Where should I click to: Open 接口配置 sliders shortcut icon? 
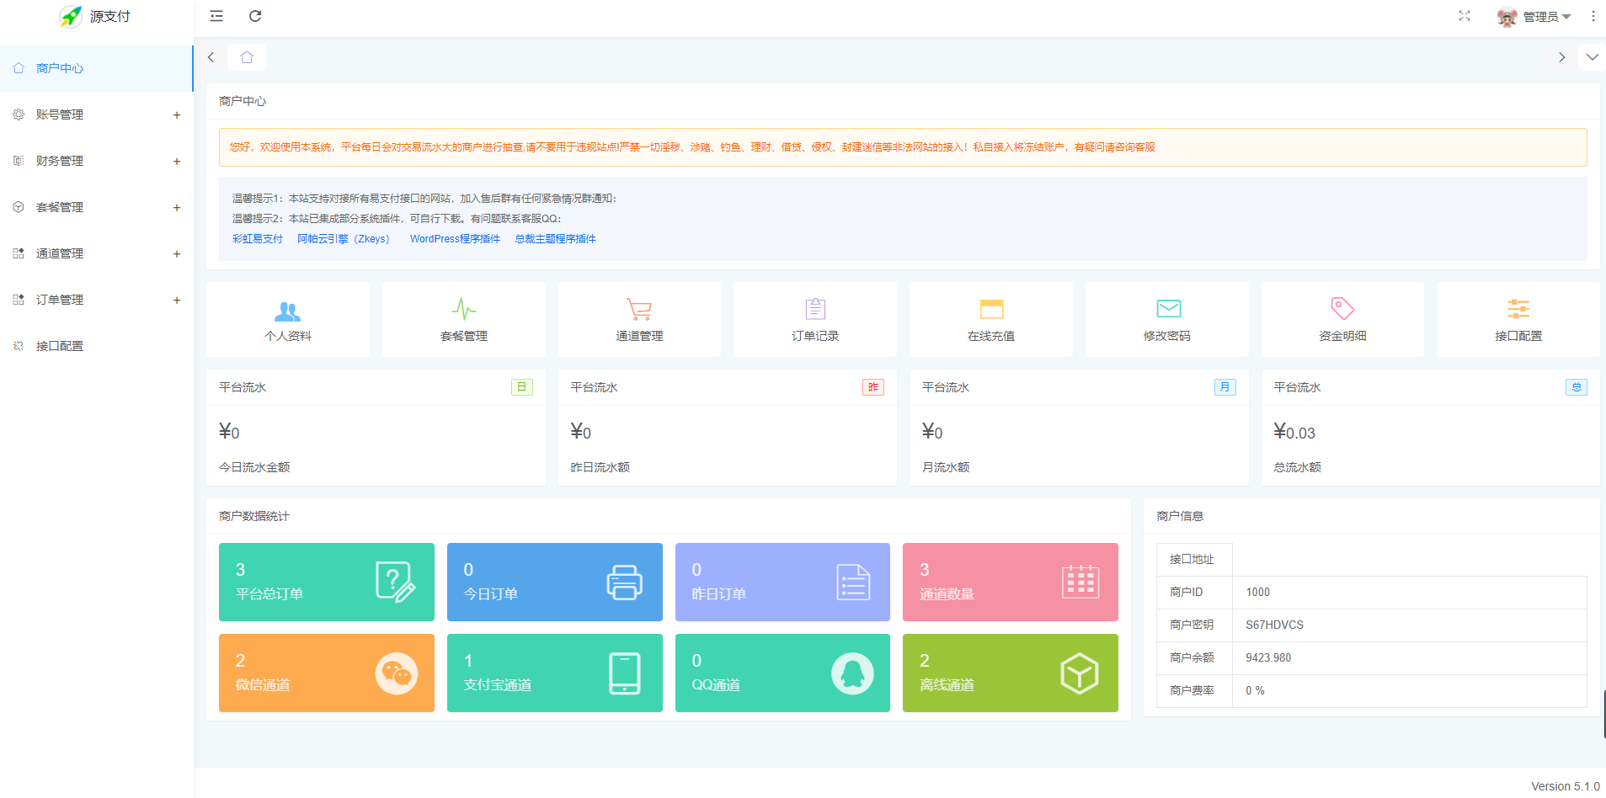click(1518, 309)
